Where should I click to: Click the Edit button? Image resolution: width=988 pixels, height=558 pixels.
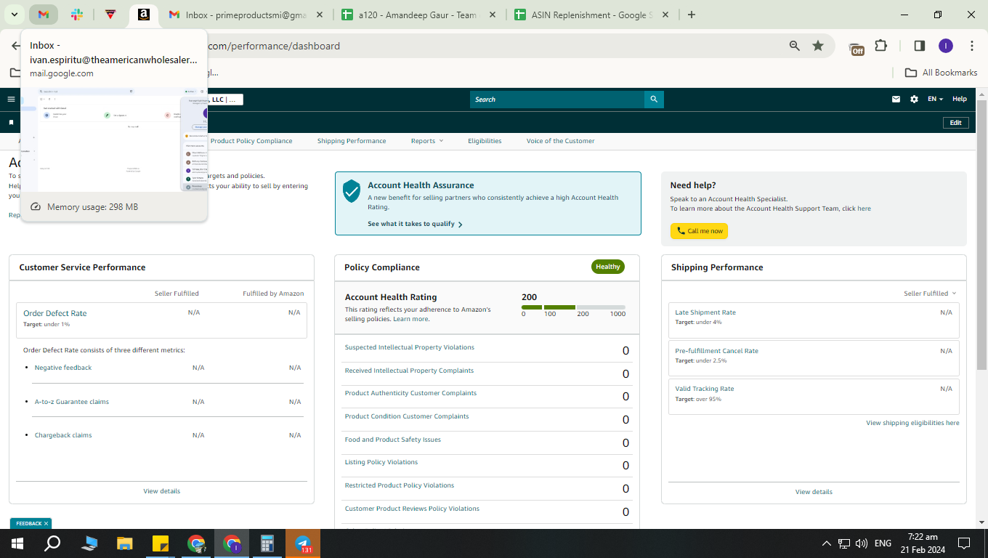coord(955,123)
